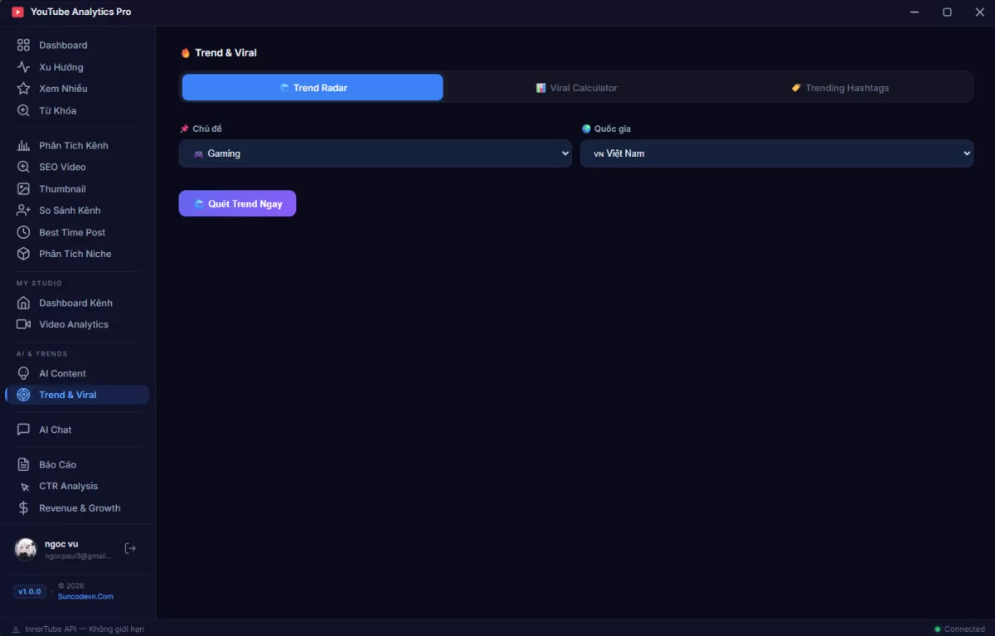
Task: Switch to the Viral Calculator tab
Action: (576, 88)
